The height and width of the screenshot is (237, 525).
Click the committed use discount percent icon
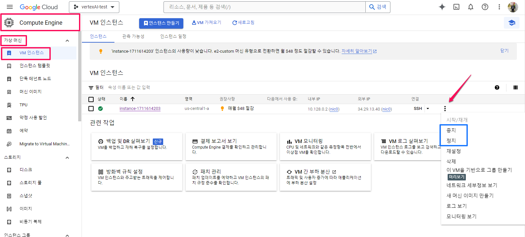click(x=9, y=118)
